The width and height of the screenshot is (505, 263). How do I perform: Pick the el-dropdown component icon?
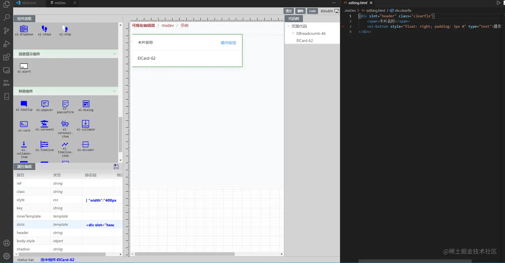point(24,29)
